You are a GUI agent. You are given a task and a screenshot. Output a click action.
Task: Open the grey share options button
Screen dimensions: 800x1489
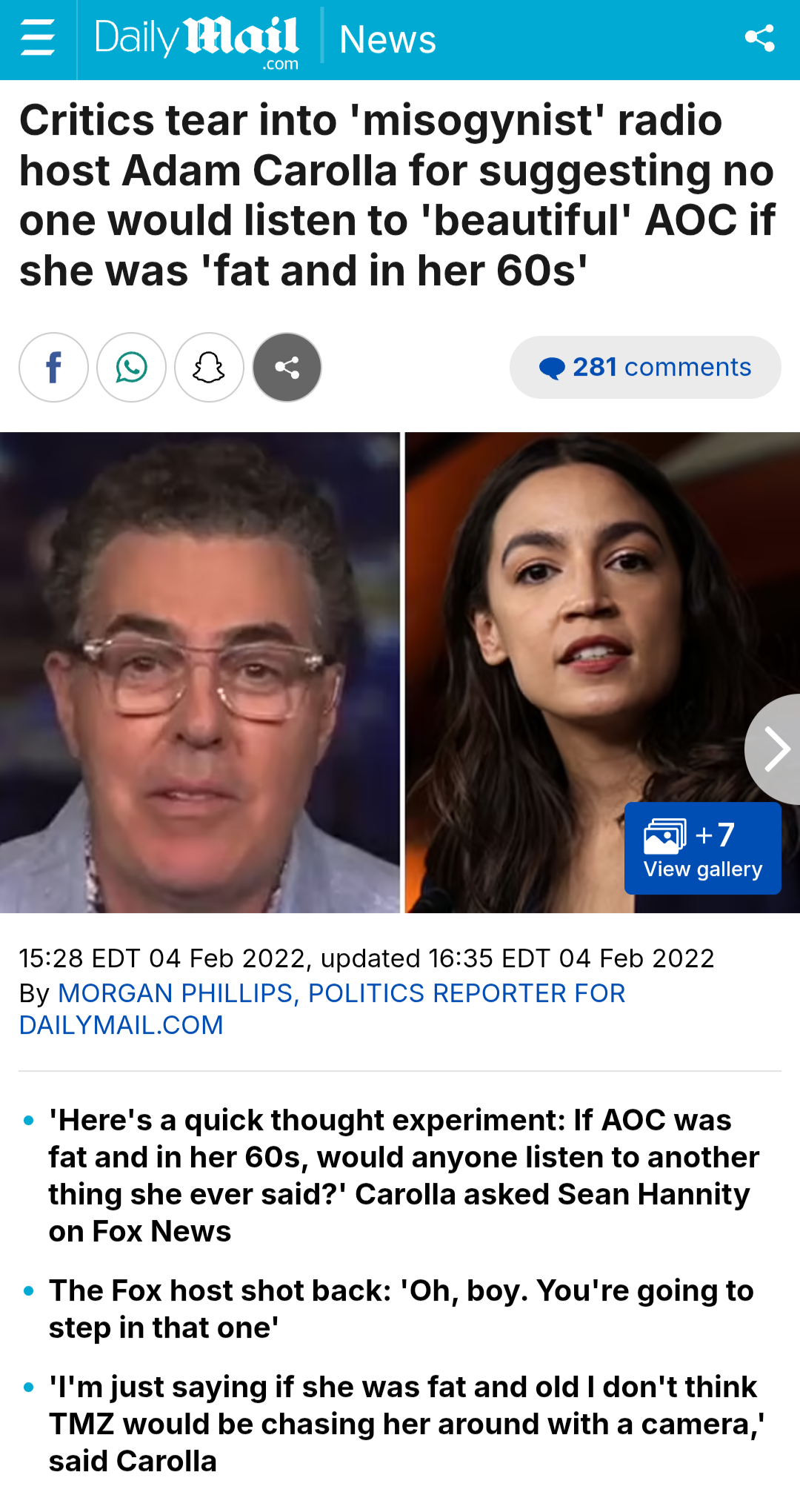coord(287,368)
